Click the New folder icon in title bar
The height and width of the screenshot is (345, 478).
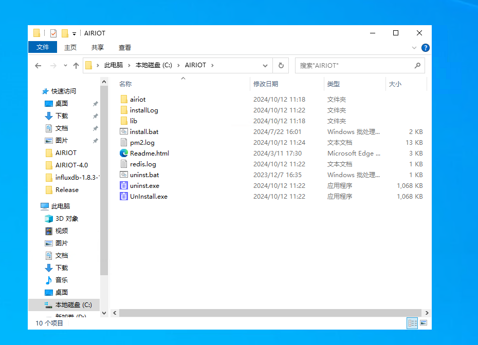click(x=65, y=33)
